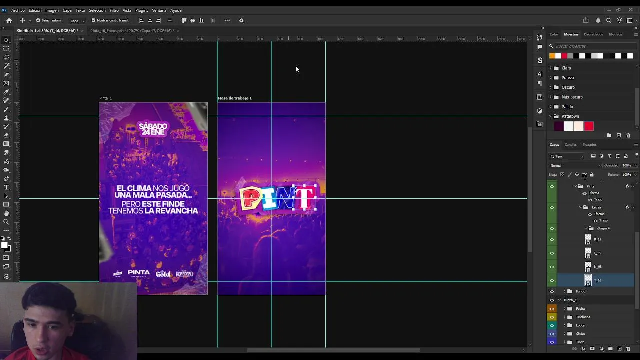Image resolution: width=640 pixels, height=360 pixels.
Task: Collapse the Grupo 4 layer group
Action: (x=586, y=228)
